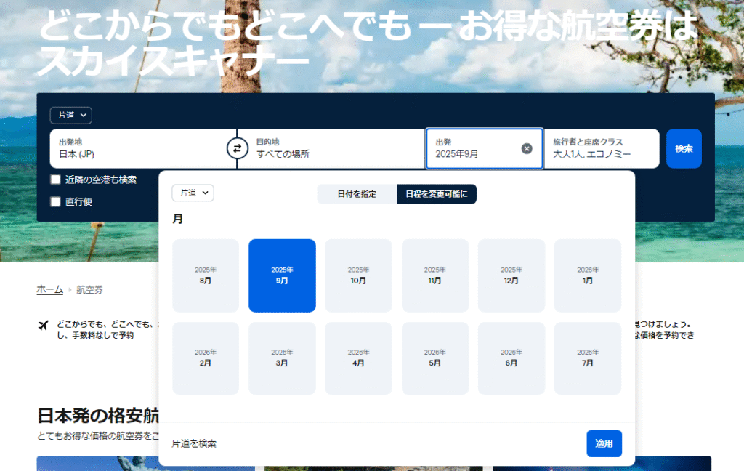Expand the 片道 dropdown inside the date popup
This screenshot has width=744, height=471.
pyautogui.click(x=193, y=193)
